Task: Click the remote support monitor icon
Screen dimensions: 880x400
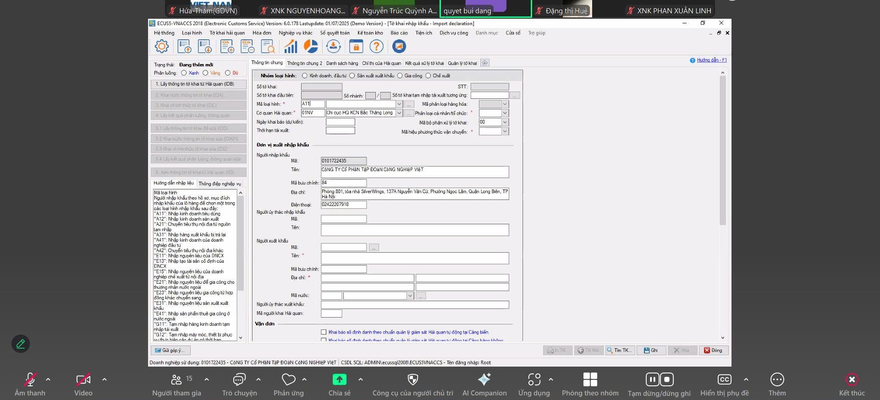Action: point(399,46)
